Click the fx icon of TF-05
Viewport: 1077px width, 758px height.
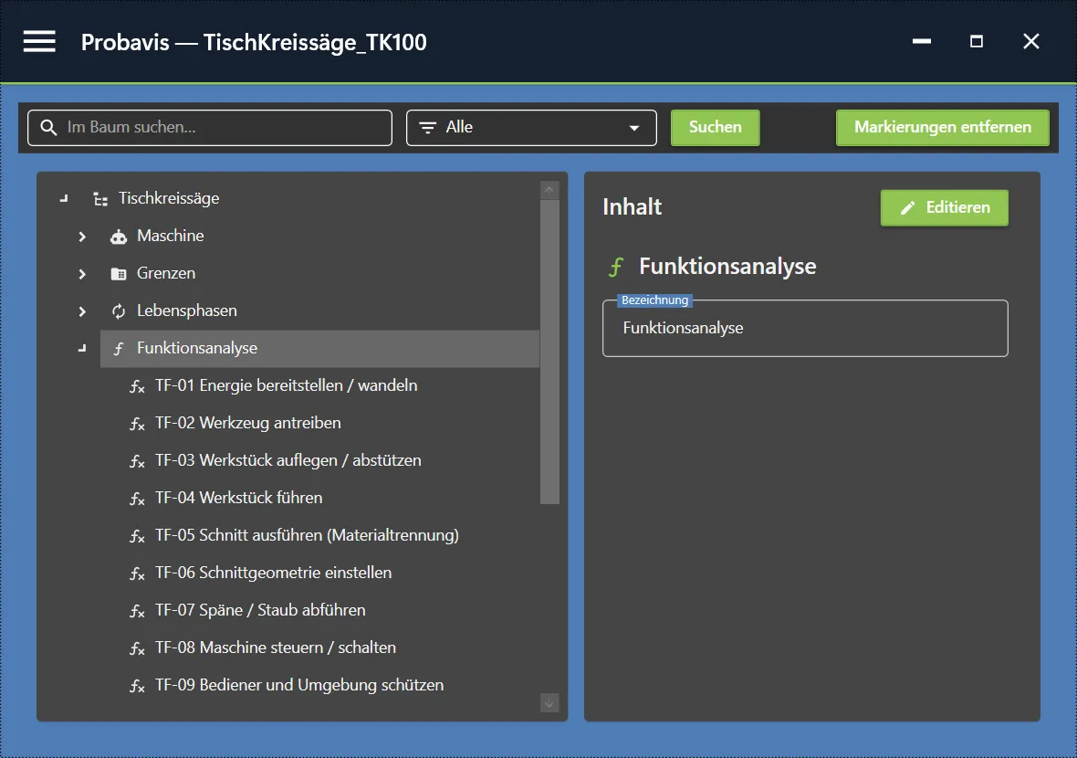coord(138,536)
